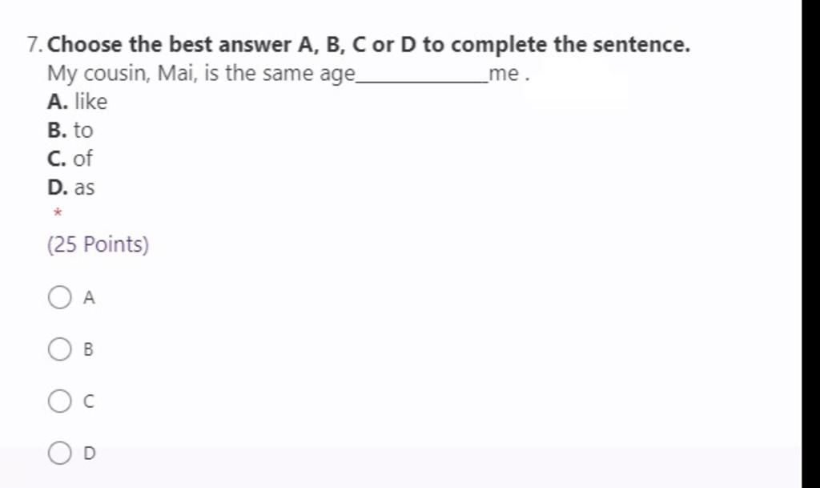This screenshot has height=488, width=820.
Task: Pick the D radio button
Action: pyautogui.click(x=59, y=453)
